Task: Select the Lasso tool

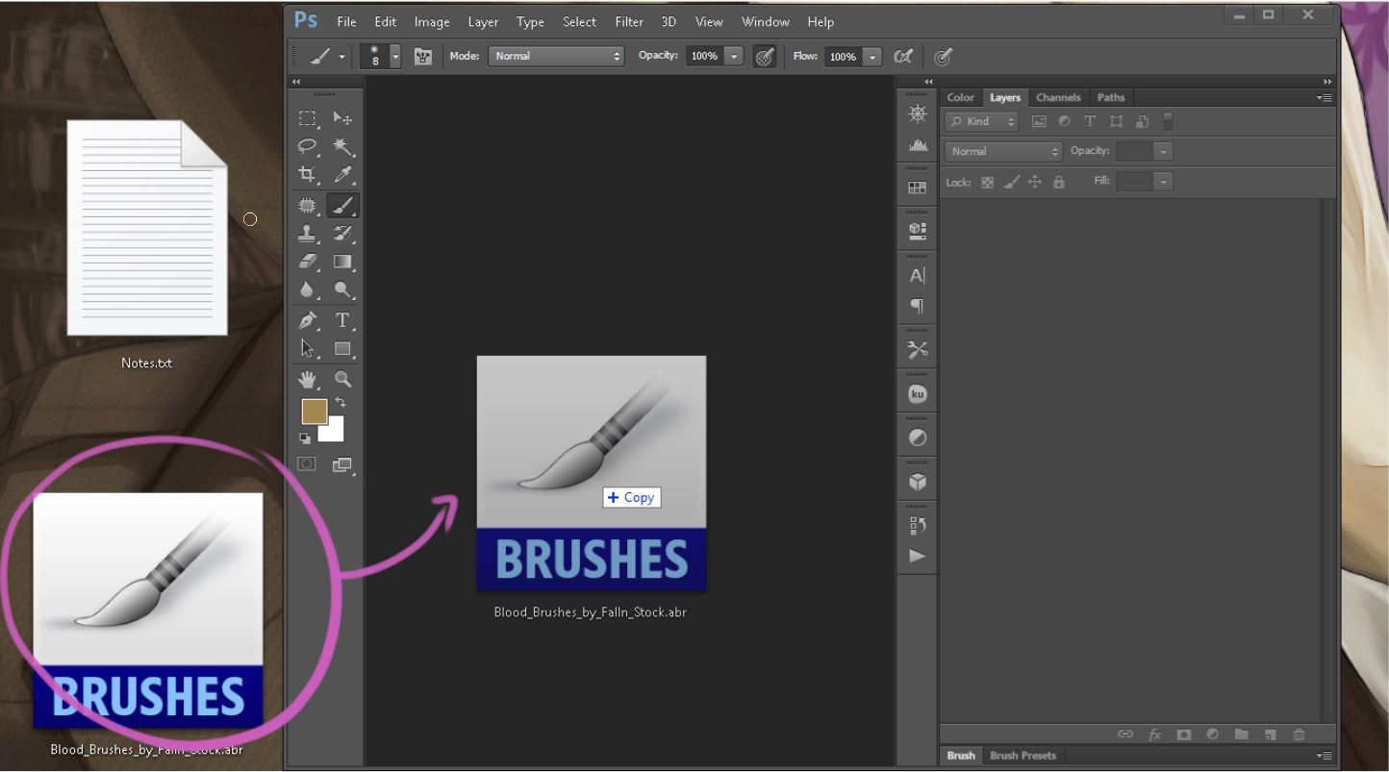Action: tap(307, 146)
